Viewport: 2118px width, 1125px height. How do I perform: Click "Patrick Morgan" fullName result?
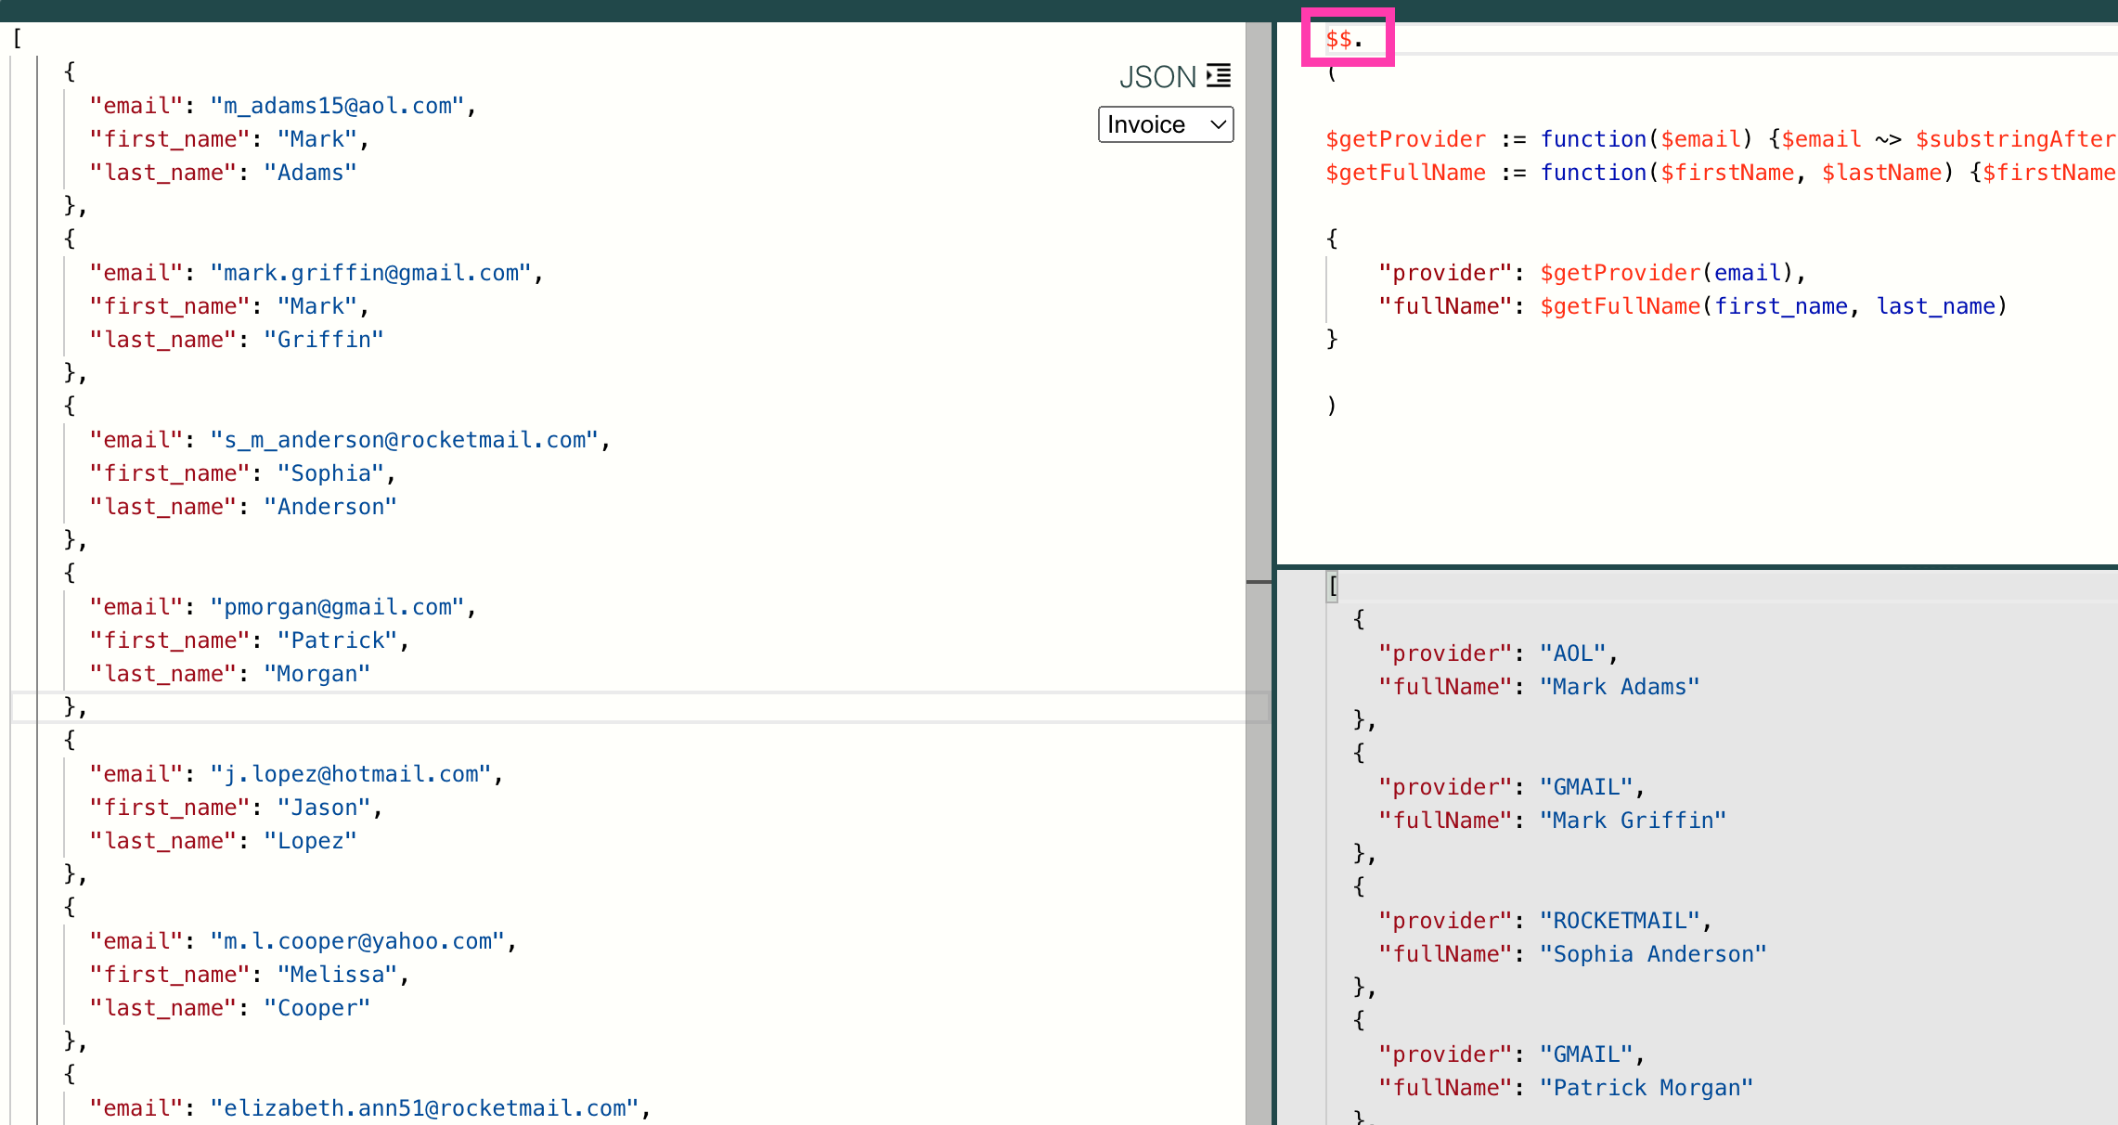(1646, 1088)
